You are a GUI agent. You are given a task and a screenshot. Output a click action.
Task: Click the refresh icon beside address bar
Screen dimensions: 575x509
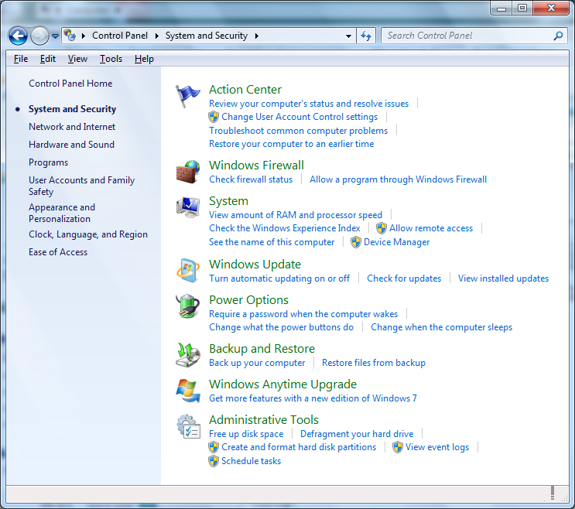pos(366,36)
